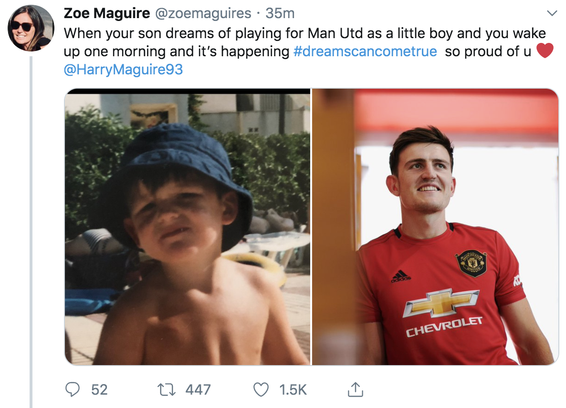
Task: Like the tweet with the heart icon
Action: pos(261,390)
